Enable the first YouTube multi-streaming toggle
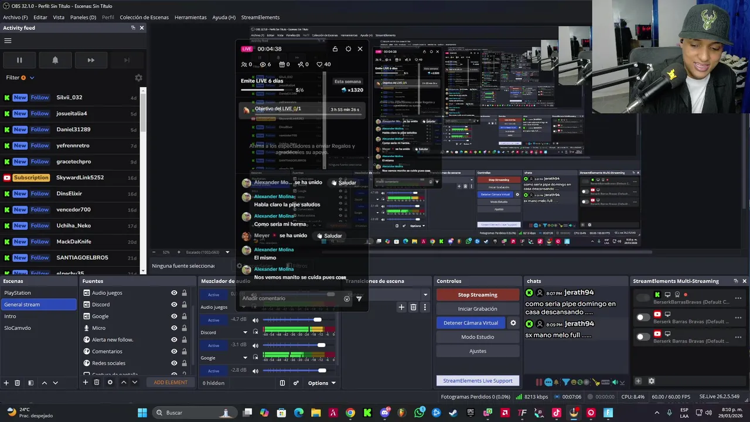750x422 pixels. coord(643,317)
